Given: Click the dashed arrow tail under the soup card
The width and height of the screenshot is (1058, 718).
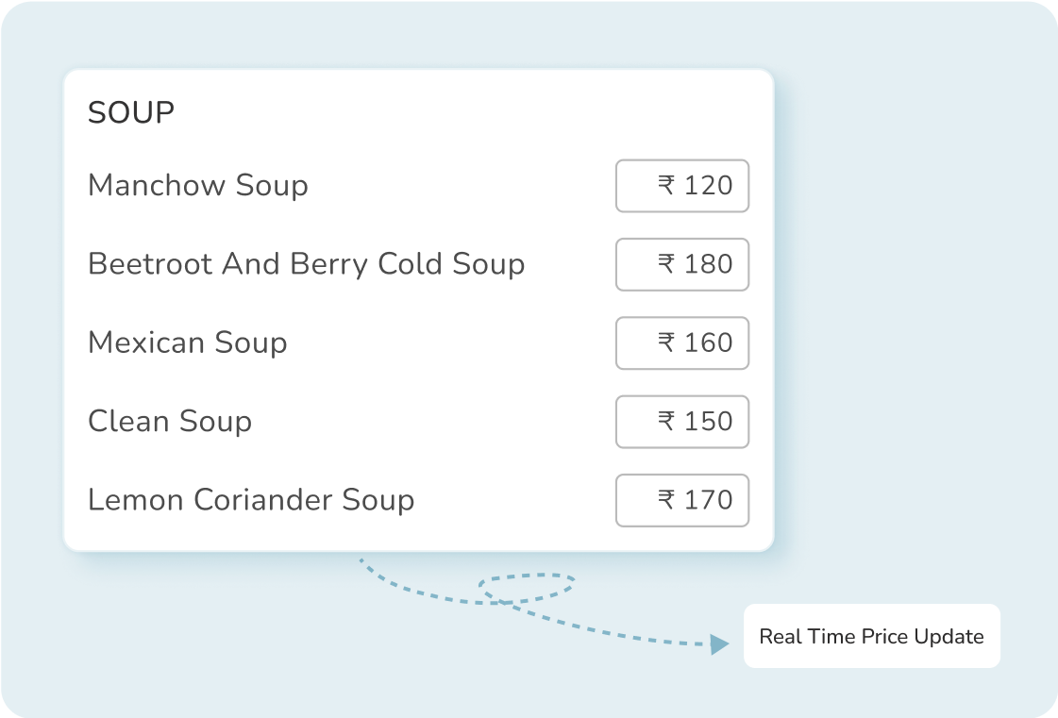Looking at the screenshot, I should click(378, 575).
